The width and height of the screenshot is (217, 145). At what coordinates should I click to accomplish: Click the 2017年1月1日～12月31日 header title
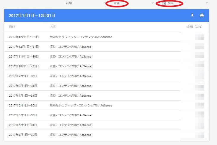coord(32,16)
